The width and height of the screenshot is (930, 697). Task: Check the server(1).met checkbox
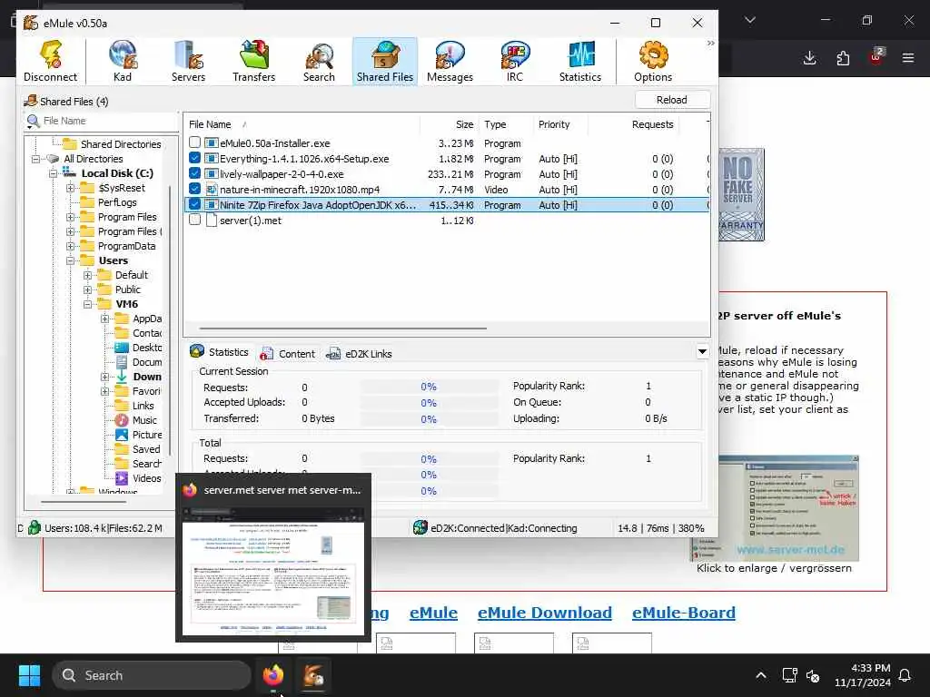[194, 220]
